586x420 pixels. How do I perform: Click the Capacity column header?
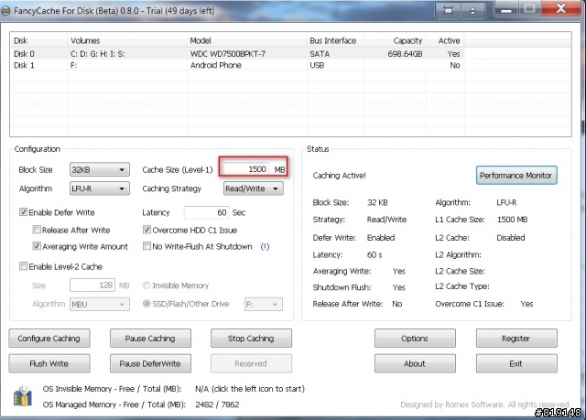pos(395,40)
